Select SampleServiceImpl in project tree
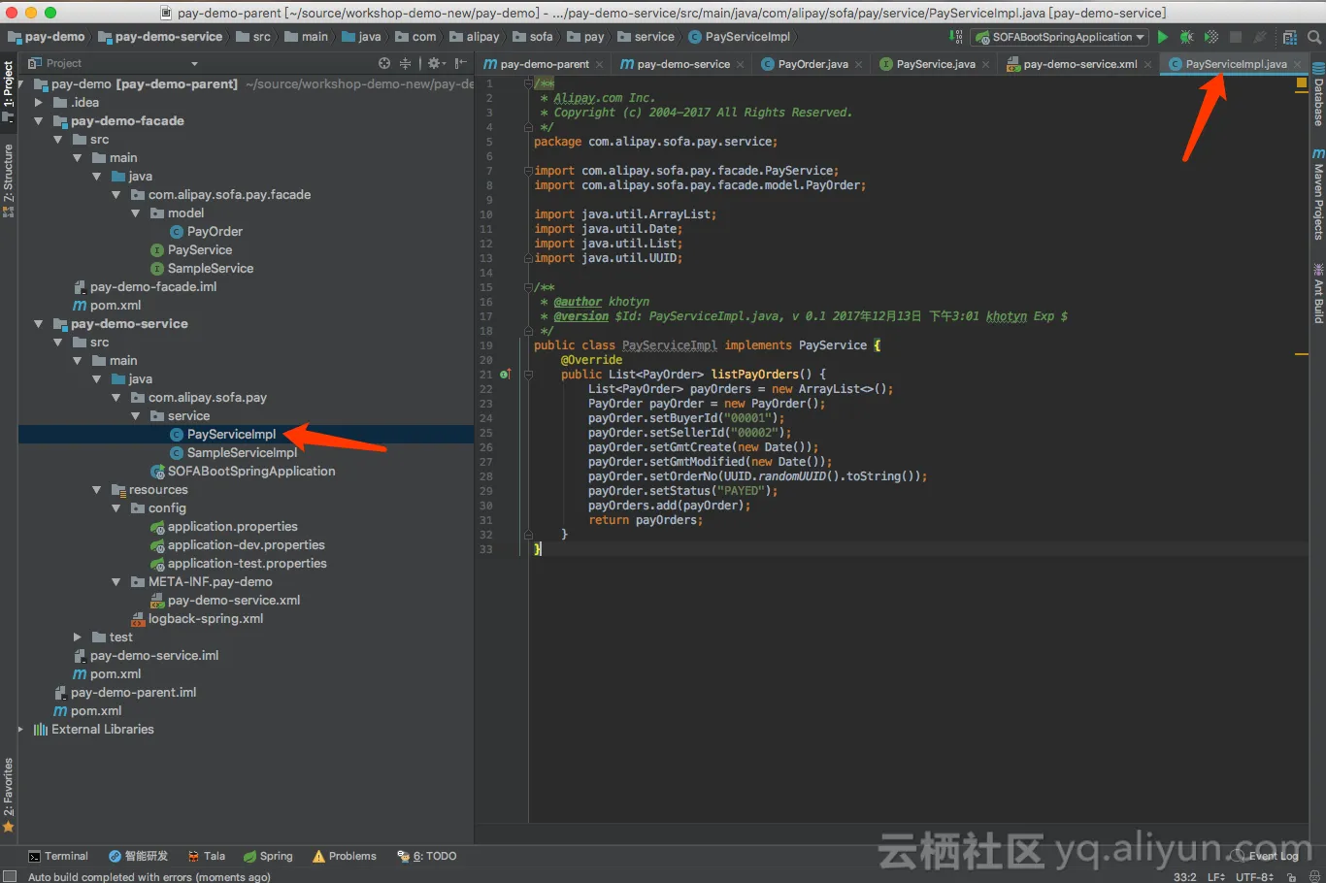This screenshot has width=1326, height=883. click(x=233, y=453)
